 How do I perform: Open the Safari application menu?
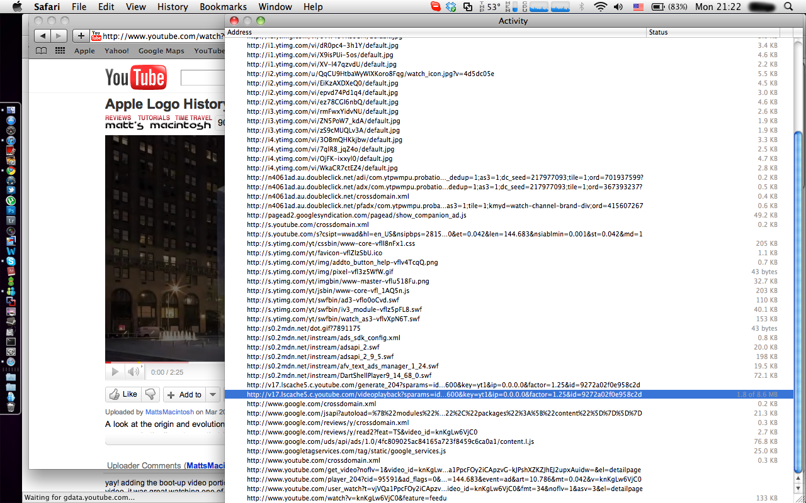(x=47, y=7)
